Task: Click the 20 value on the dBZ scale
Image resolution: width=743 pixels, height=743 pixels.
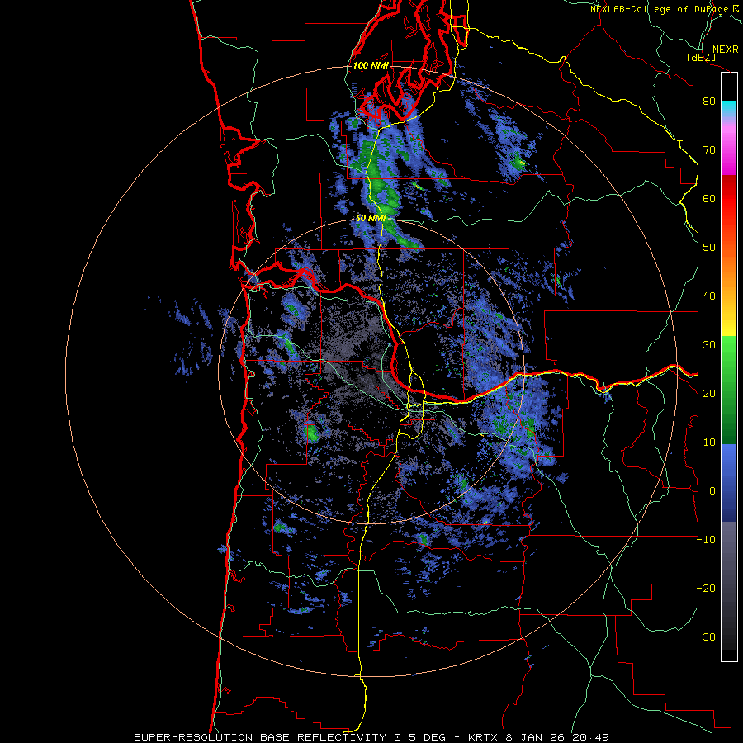Action: tap(709, 394)
